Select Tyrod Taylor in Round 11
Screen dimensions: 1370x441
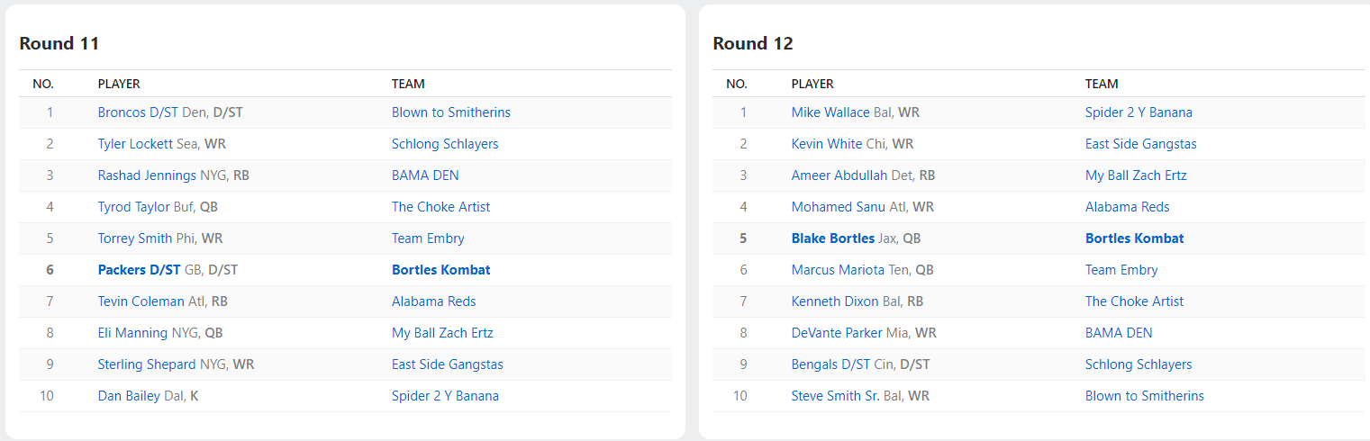tap(133, 207)
